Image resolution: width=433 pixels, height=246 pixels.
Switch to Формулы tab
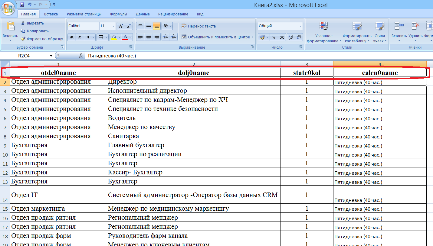(118, 14)
